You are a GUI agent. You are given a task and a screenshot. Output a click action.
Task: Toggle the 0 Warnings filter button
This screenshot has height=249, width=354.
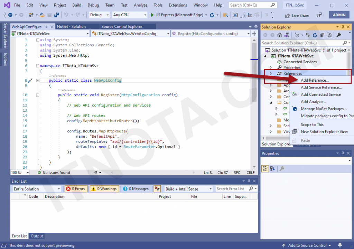point(104,189)
